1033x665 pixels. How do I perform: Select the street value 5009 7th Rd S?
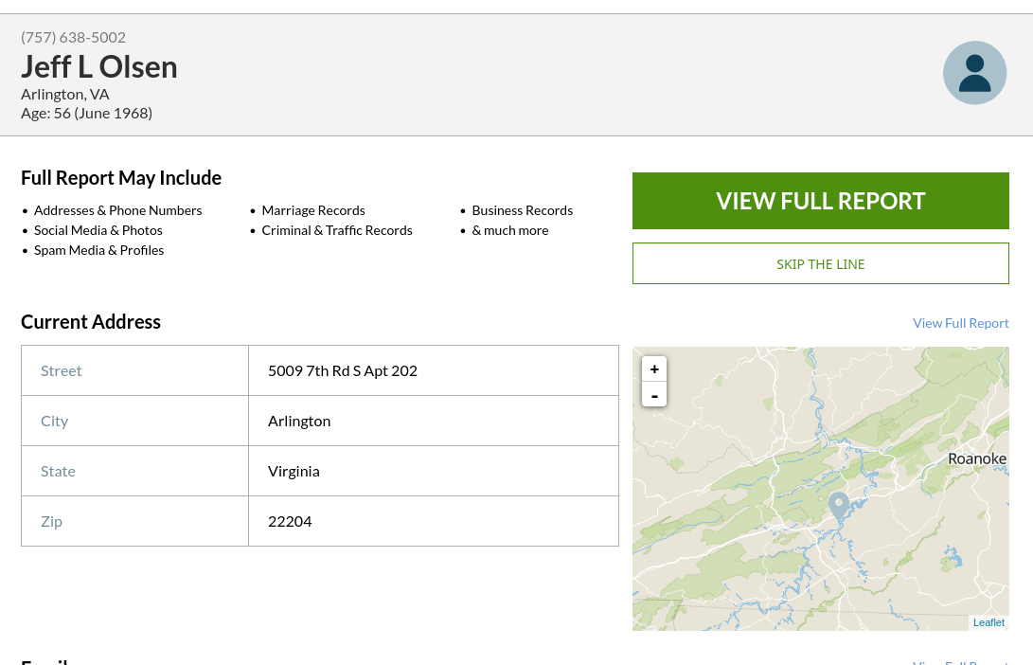(342, 370)
